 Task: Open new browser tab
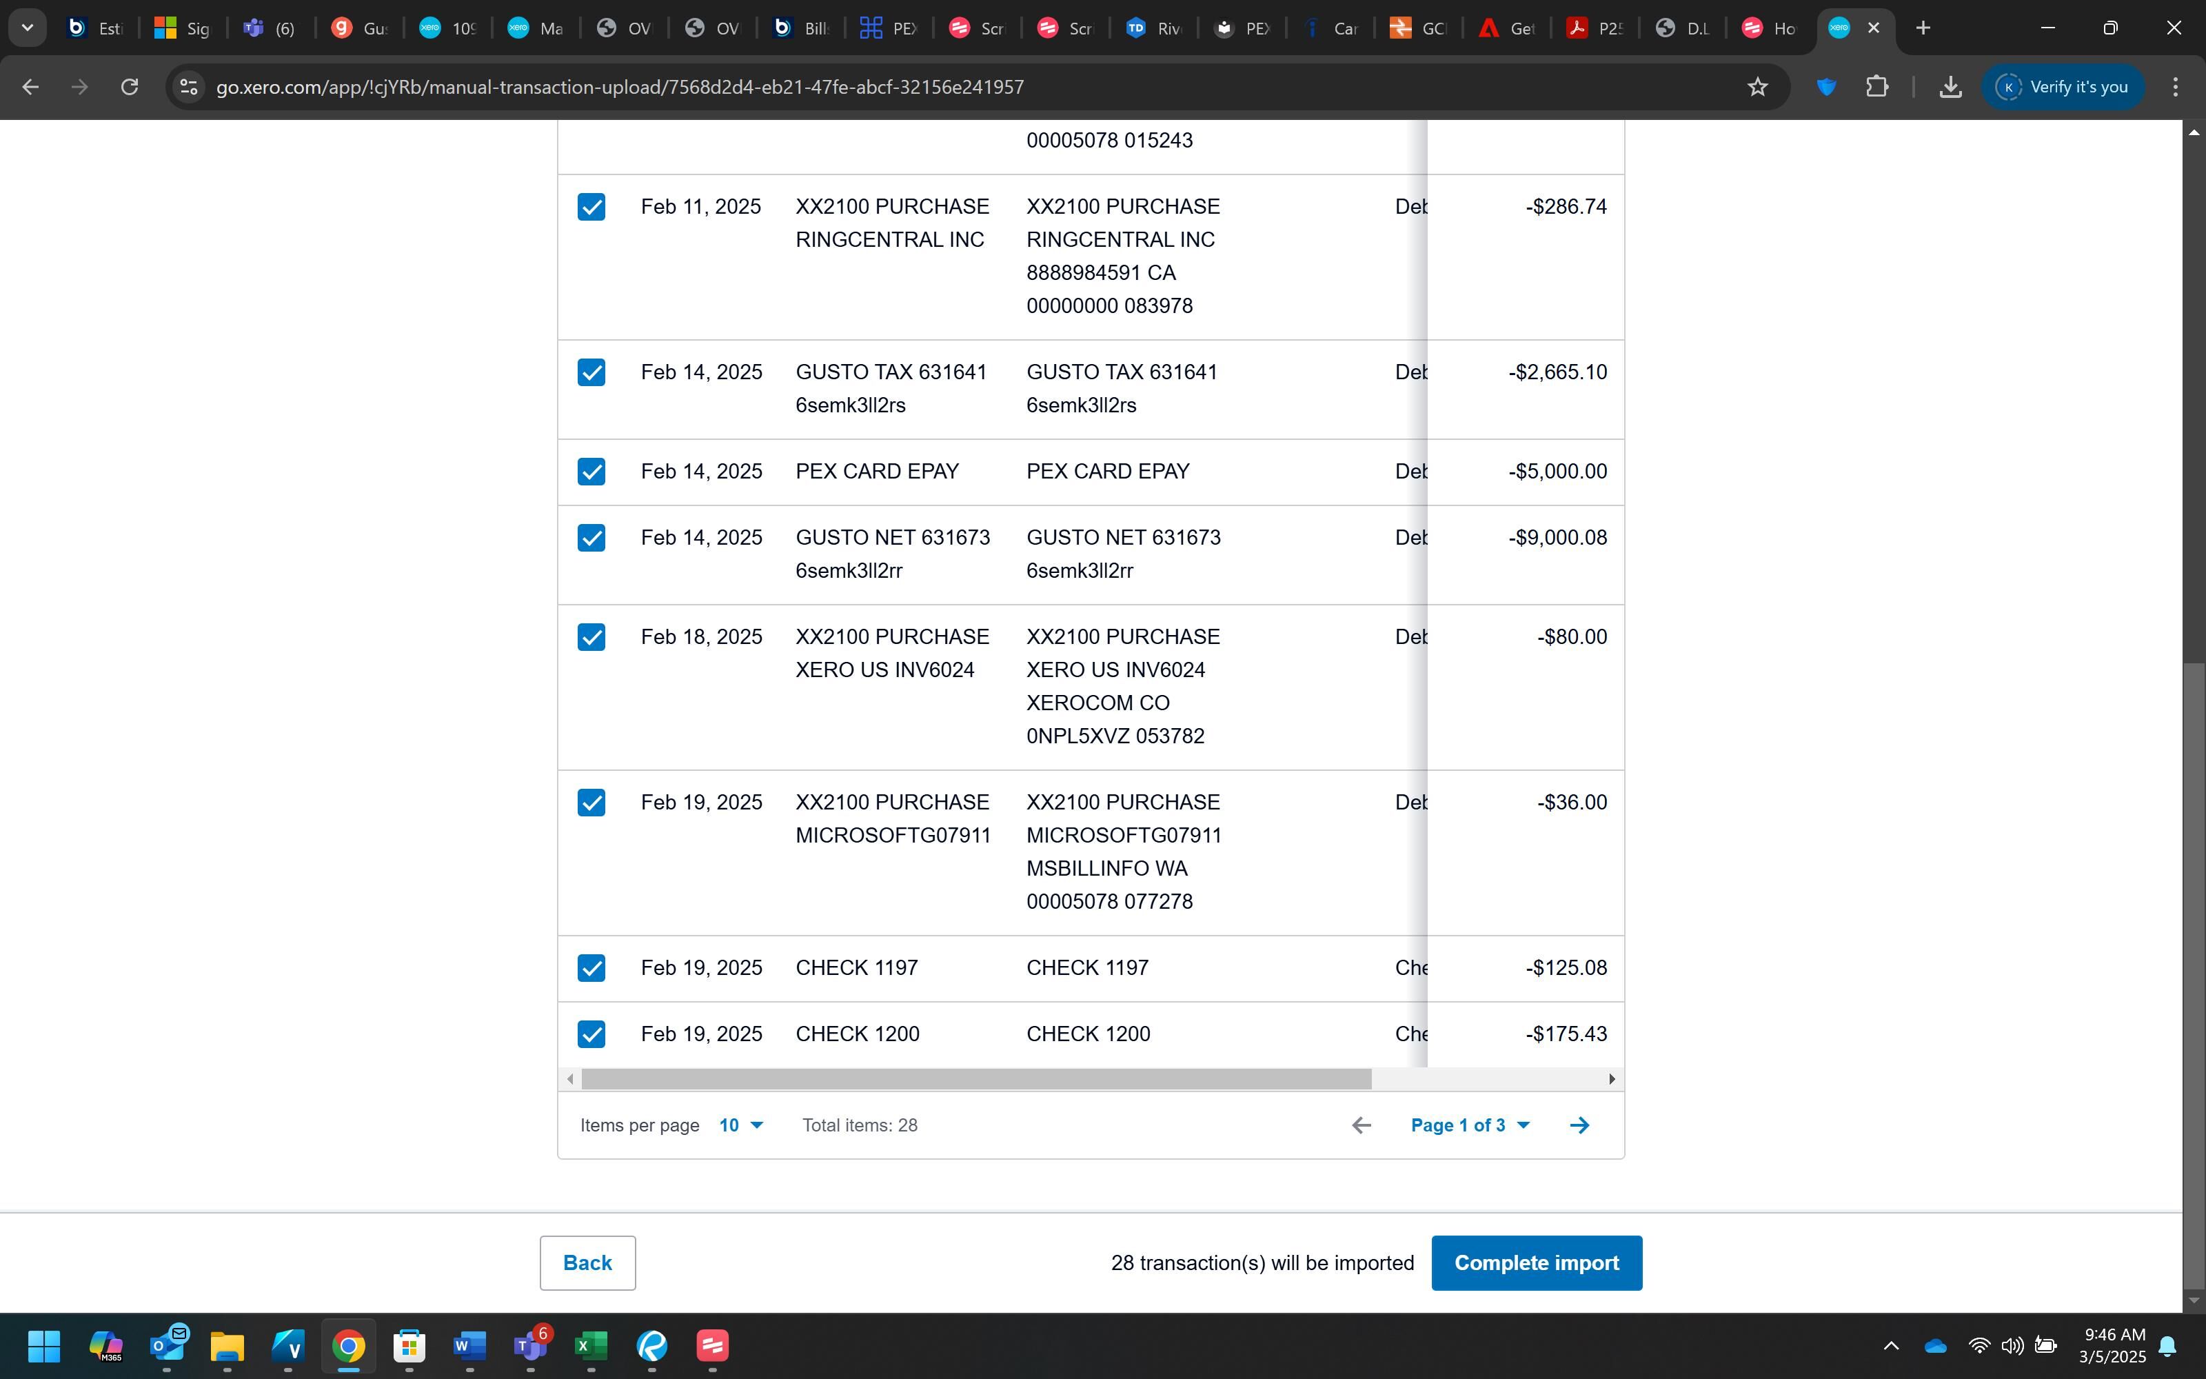(1923, 28)
